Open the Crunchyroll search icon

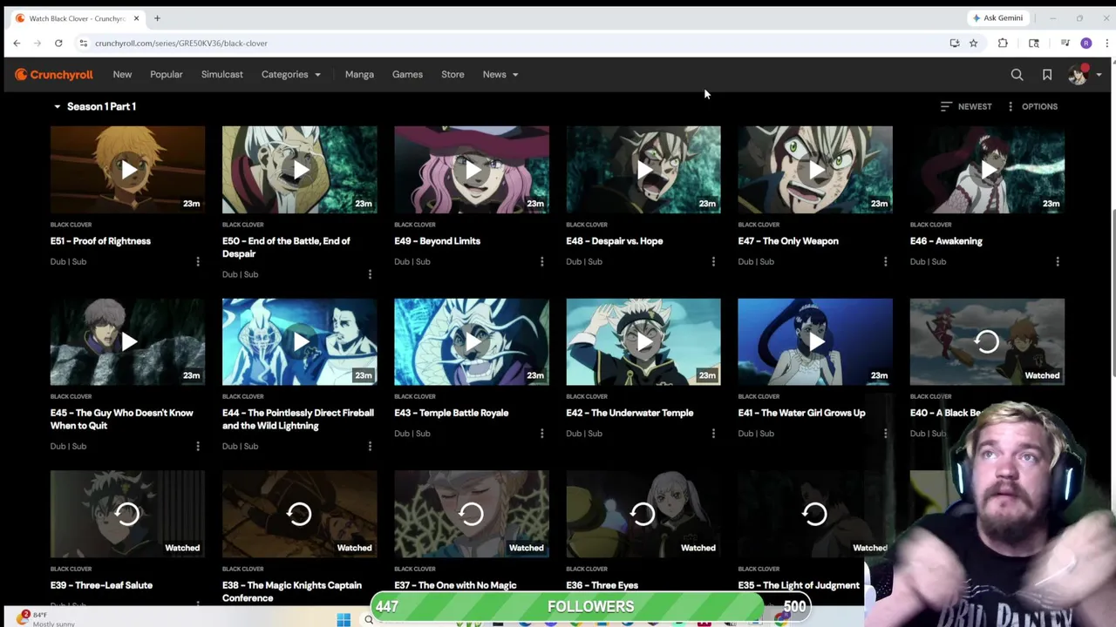(1017, 75)
